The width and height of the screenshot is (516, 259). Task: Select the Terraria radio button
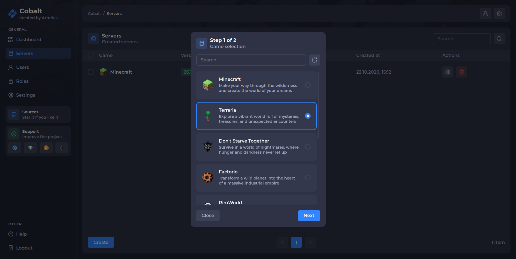pyautogui.click(x=308, y=116)
